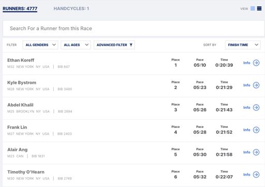Image resolution: width=265 pixels, height=187 pixels.
Task: Open runner name Timothy O'Hearn
Action: [x=26, y=172]
